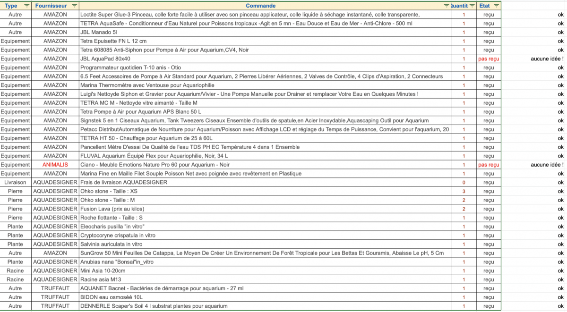The height and width of the screenshot is (312, 567).
Task: Click the 6.5 Feet Accessoires de Pompe cell
Action: 265,76
